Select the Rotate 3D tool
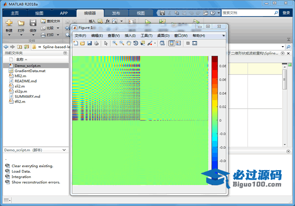This screenshot has height=206, width=295. tap(135, 43)
